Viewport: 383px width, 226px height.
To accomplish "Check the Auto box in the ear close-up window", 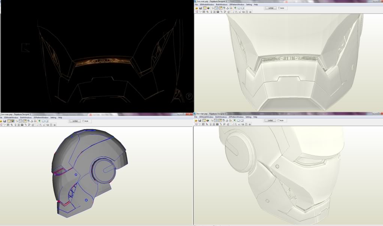I will pyautogui.click(x=278, y=120).
